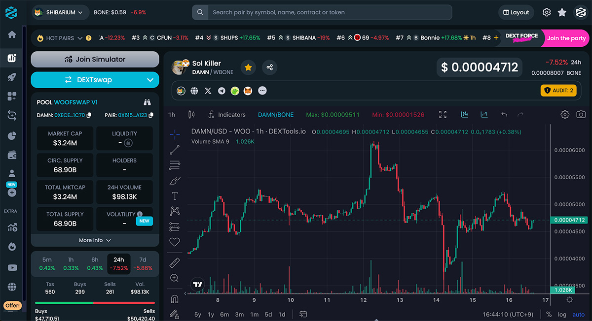592x321 pixels.
Task: Select the 1h price change tab
Action: [71, 264]
